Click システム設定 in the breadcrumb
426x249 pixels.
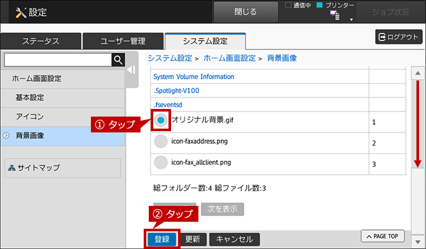[x=170, y=58]
